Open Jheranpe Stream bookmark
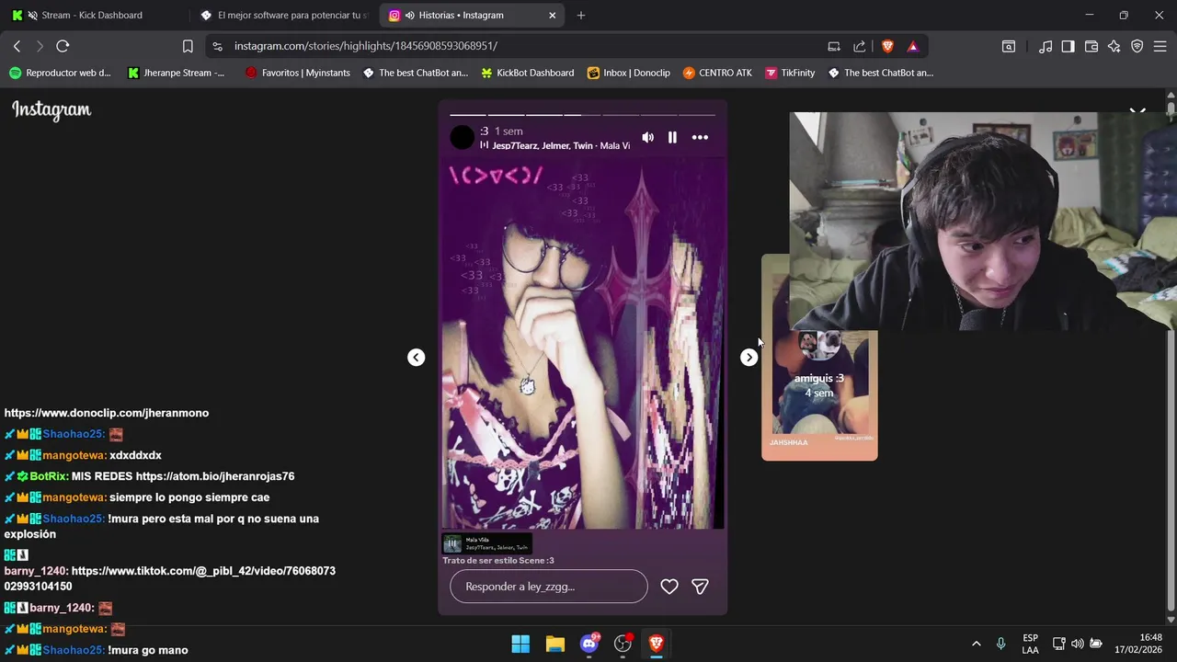The image size is (1177, 662). pyautogui.click(x=177, y=73)
